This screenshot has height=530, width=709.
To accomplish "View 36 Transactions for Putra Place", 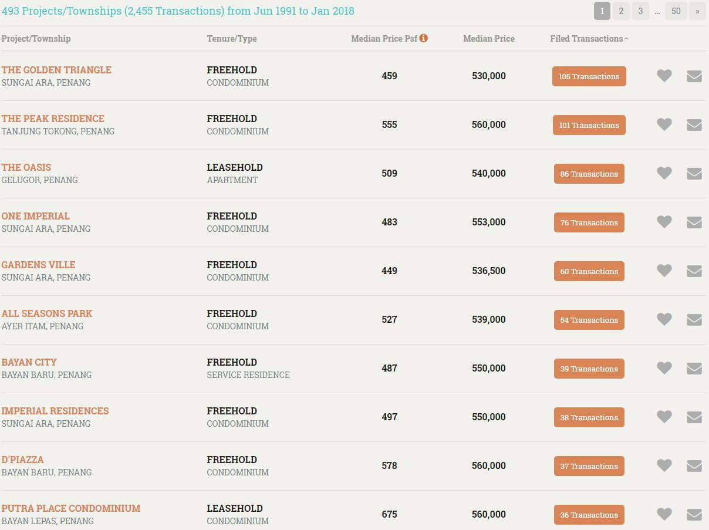I will point(589,515).
